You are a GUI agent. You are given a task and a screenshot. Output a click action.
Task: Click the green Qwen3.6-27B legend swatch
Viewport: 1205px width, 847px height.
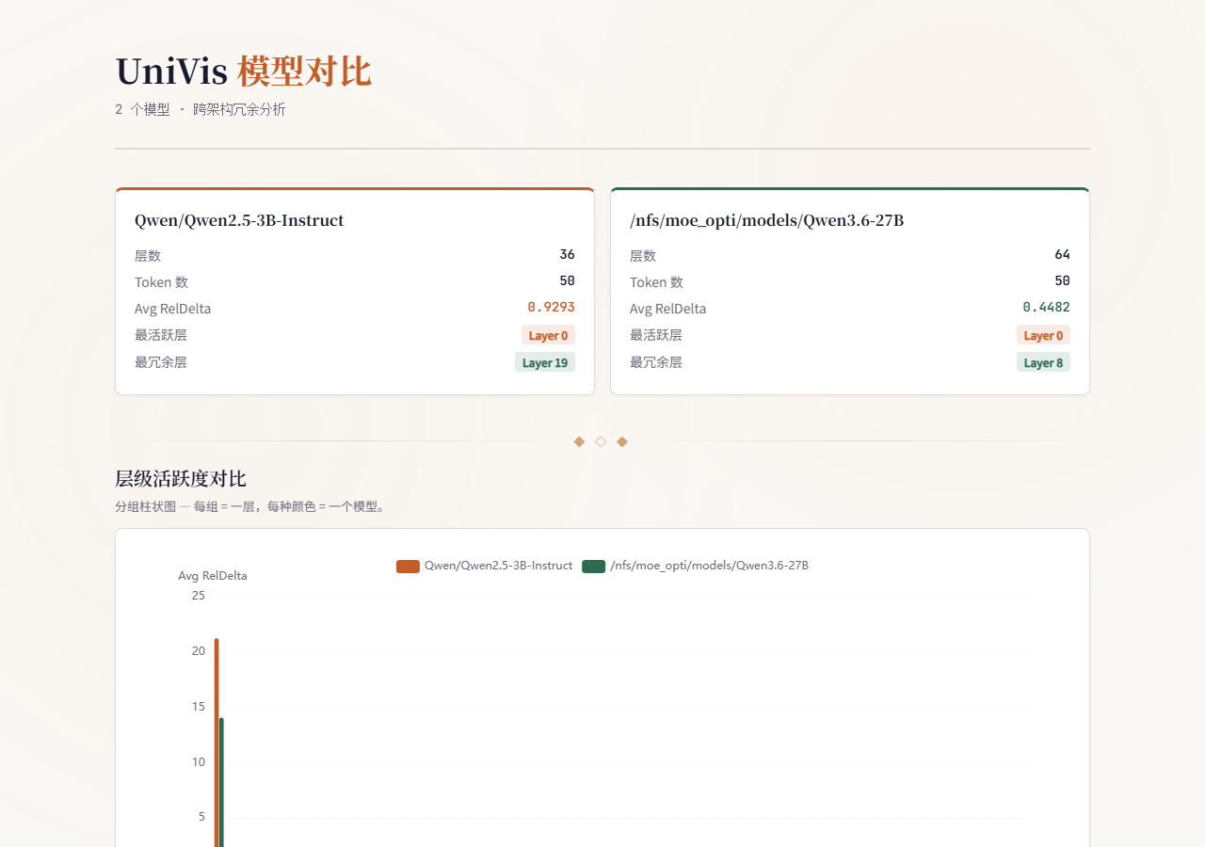(x=593, y=566)
